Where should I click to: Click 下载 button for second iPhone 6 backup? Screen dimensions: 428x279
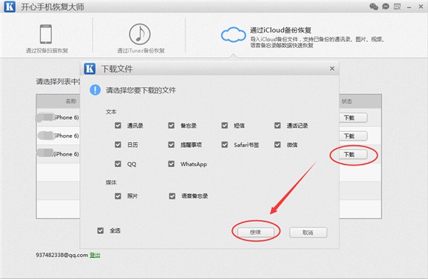tap(353, 136)
